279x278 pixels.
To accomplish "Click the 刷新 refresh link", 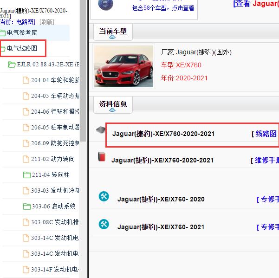I will click(x=47, y=22).
